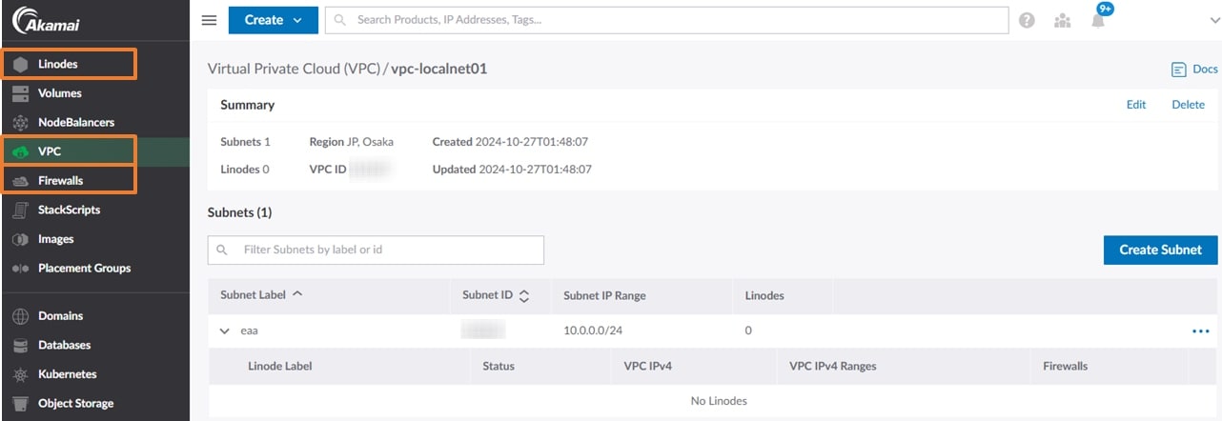Screen dimensions: 1222x421
Task: Open the community icon in top bar
Action: click(x=1063, y=20)
